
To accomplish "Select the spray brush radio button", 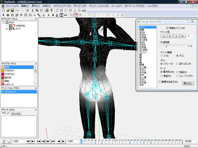I will [161, 64].
